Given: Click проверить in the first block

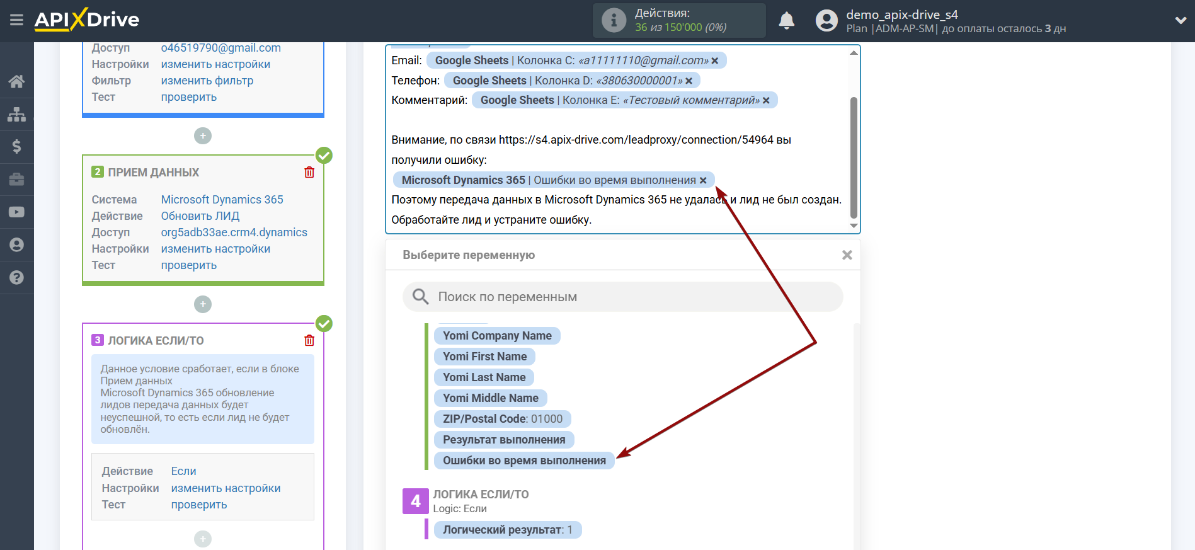Looking at the screenshot, I should point(188,97).
